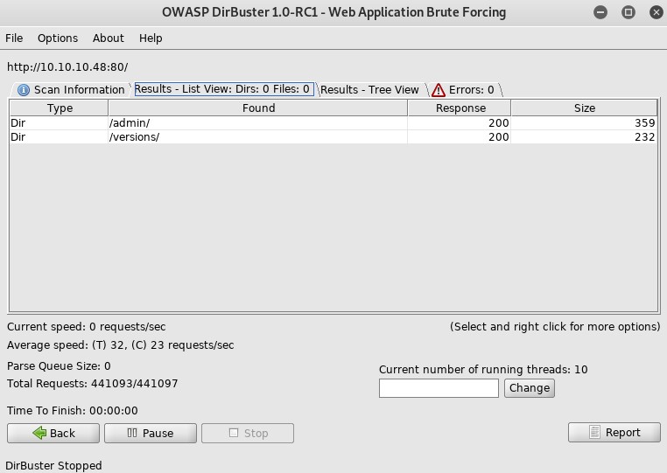
Task: Sort results by the Type column header
Action: coord(60,108)
